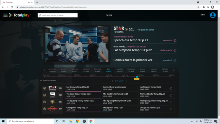Select the hoy 05 abril day tab
The image size is (220, 124).
coord(109,70)
